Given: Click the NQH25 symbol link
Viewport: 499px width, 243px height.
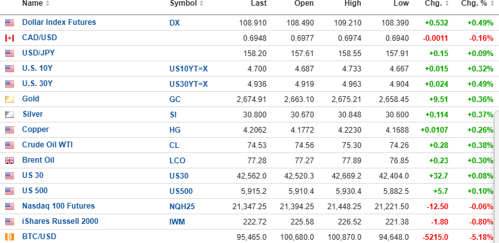Looking at the screenshot, I should pyautogui.click(x=182, y=207).
